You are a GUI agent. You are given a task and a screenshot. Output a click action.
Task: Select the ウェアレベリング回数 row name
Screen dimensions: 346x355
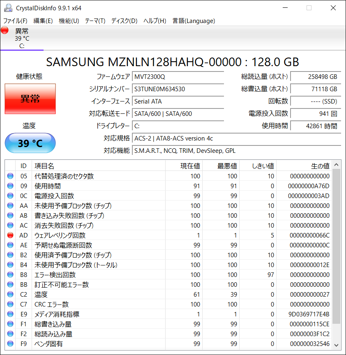tap(60, 235)
